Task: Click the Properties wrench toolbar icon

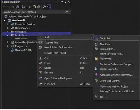Action: click(44, 7)
